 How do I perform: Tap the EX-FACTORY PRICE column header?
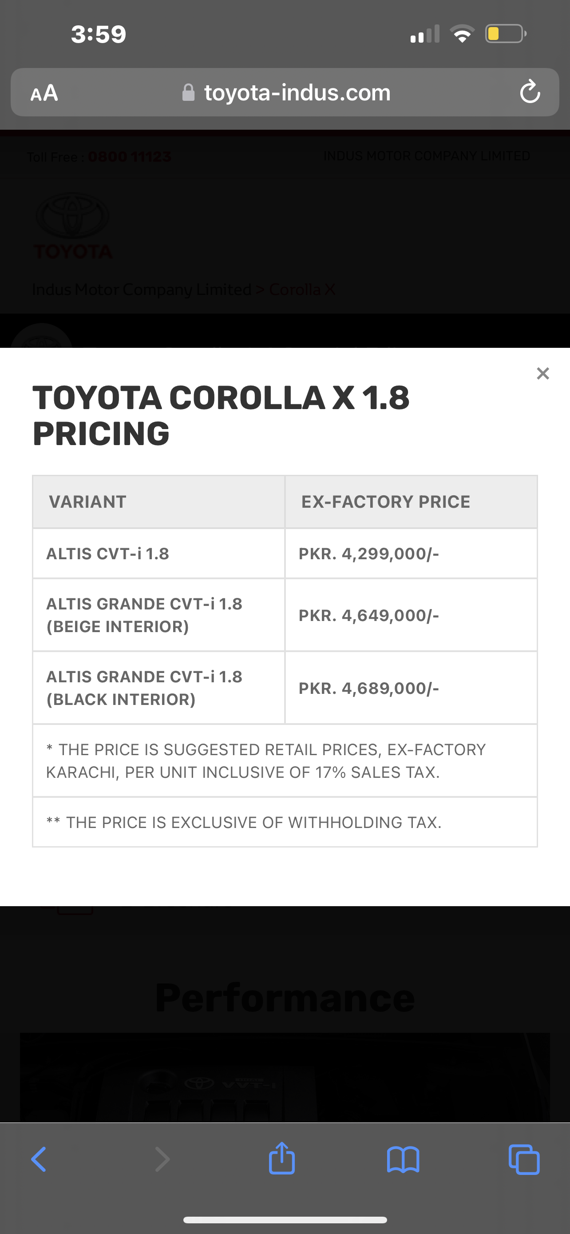pos(411,502)
